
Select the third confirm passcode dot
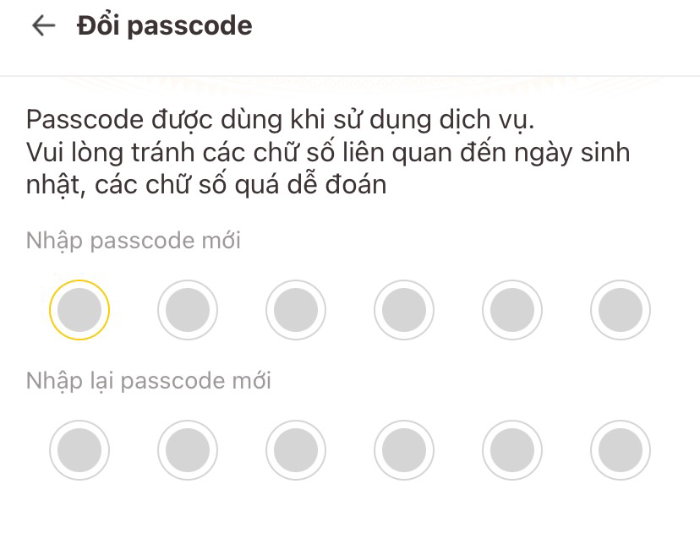(x=295, y=449)
